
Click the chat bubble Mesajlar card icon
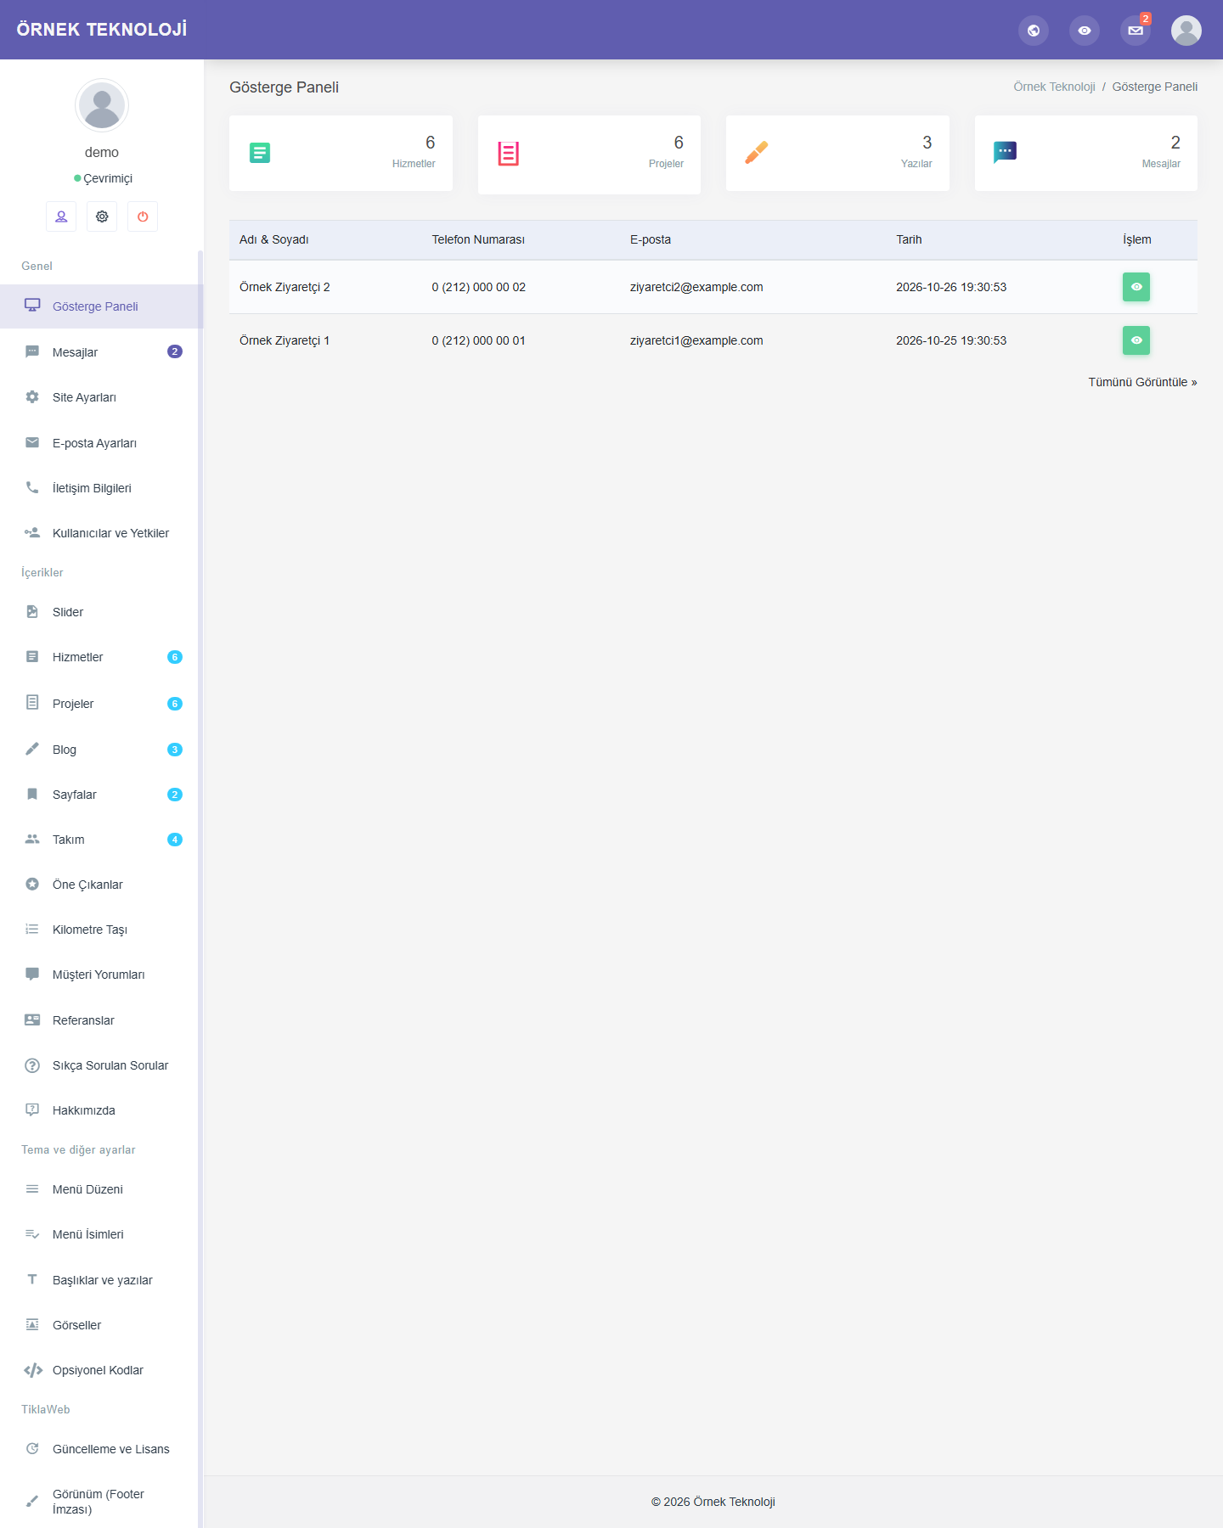coord(1005,153)
